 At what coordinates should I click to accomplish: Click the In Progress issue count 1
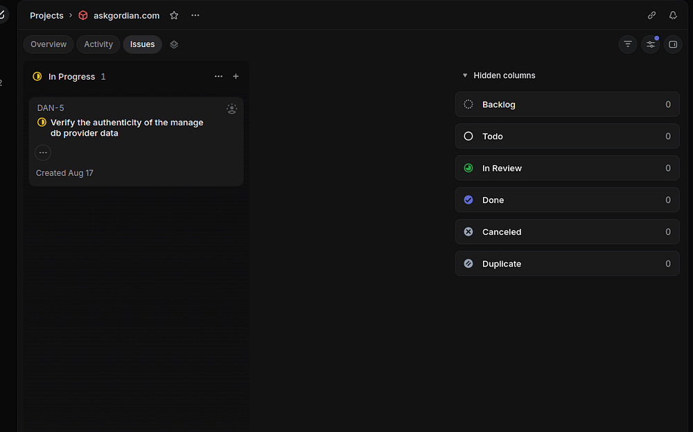point(103,76)
